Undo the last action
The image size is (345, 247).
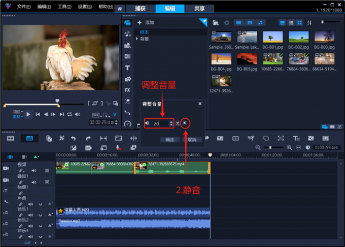pos(73,138)
